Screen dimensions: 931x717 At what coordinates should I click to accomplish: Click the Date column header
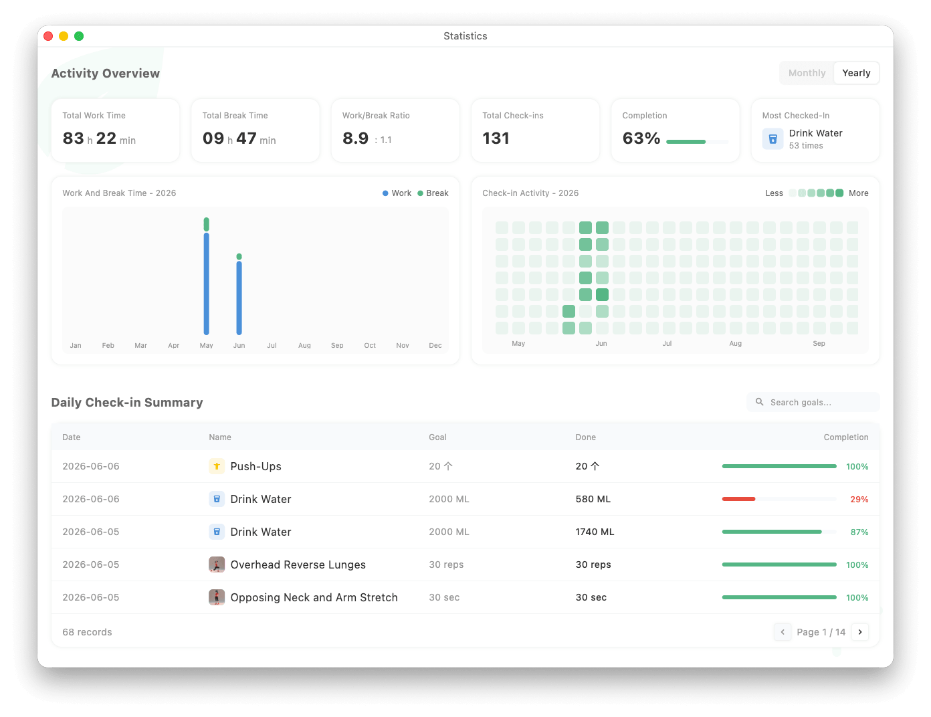tap(72, 437)
